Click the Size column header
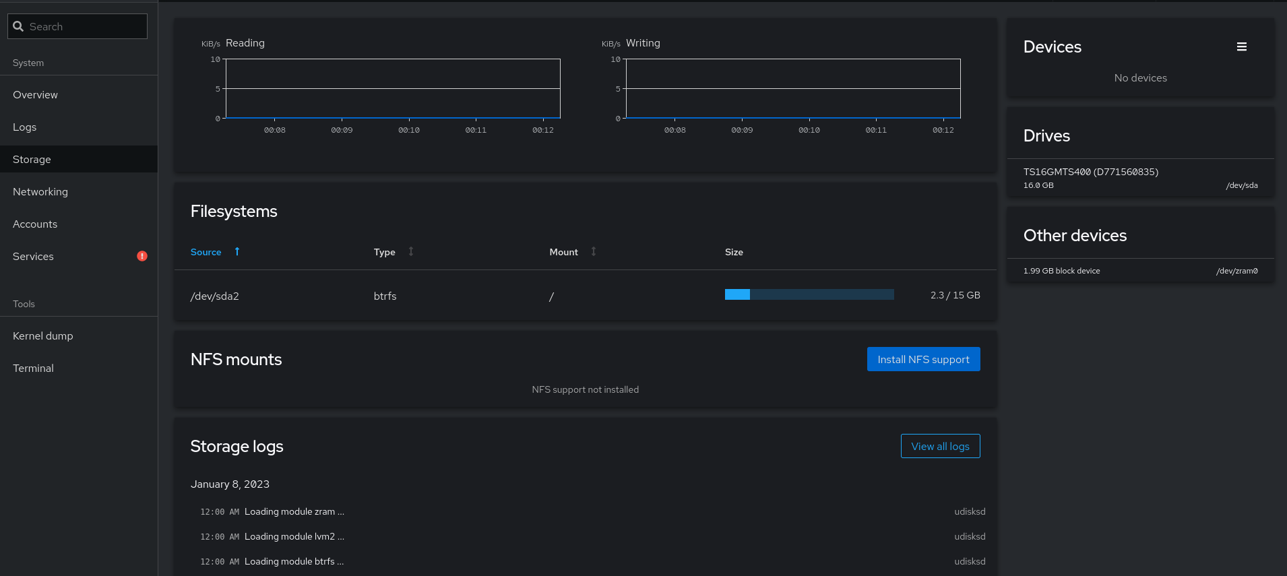 click(x=734, y=252)
